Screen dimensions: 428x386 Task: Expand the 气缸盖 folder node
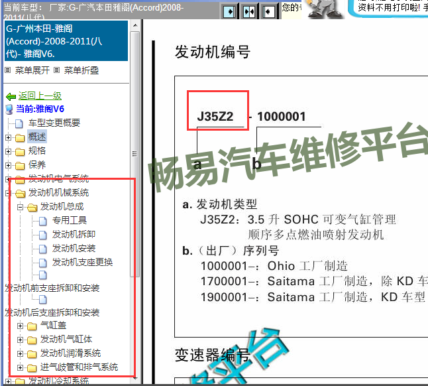click(x=20, y=326)
